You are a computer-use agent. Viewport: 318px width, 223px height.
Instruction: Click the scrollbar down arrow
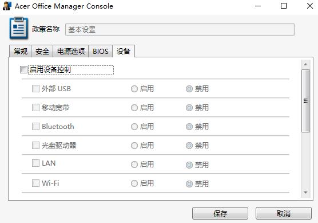305,193
